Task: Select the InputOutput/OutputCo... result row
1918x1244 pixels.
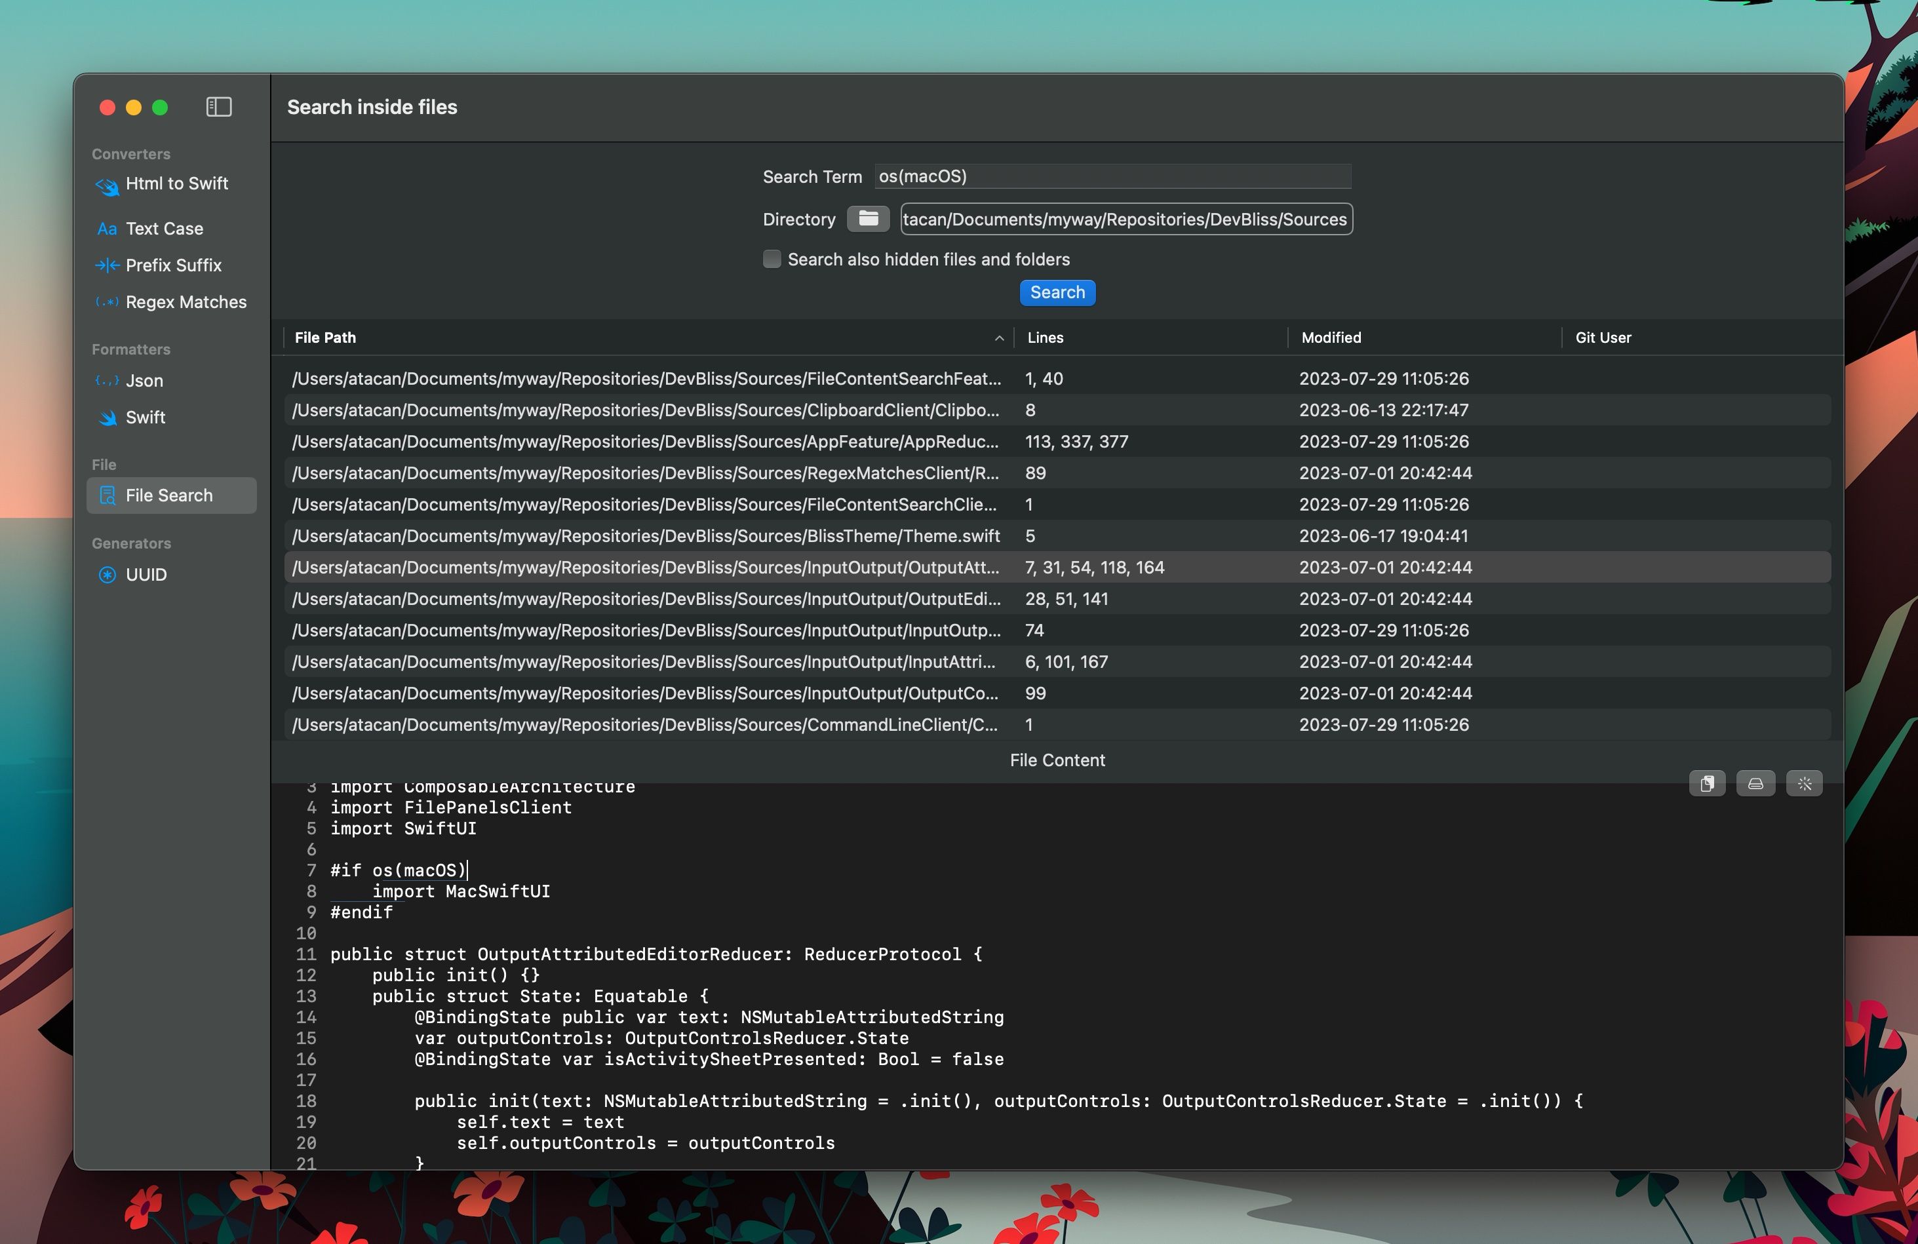Action: tap(1057, 693)
